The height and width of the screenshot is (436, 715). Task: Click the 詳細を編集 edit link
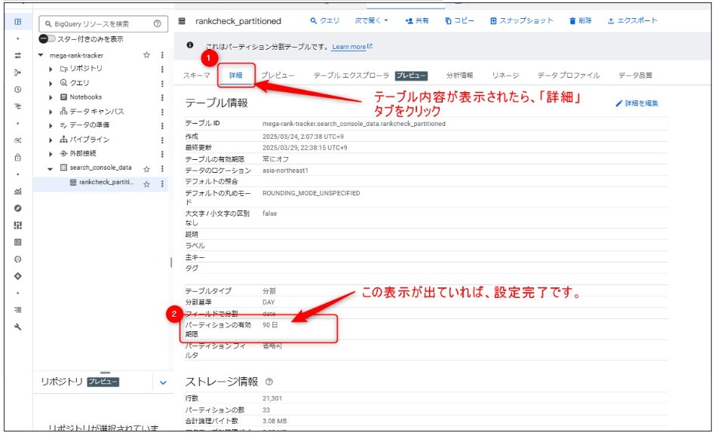637,103
